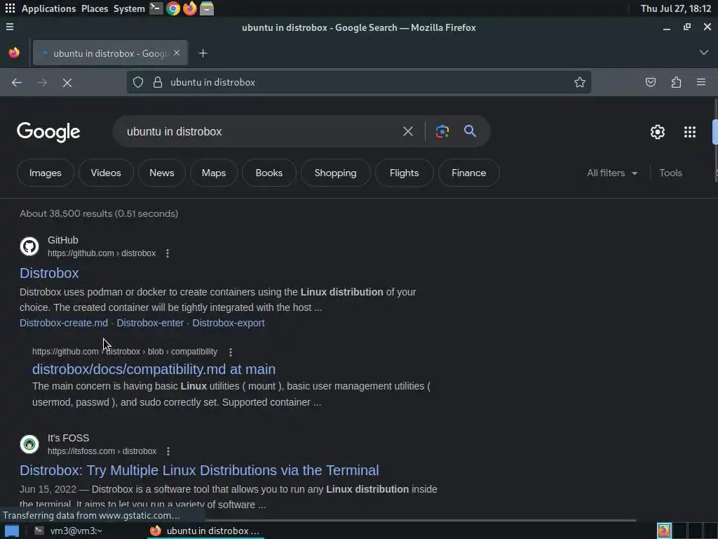Open Google quick settings gear
This screenshot has width=718, height=539.
click(x=658, y=132)
